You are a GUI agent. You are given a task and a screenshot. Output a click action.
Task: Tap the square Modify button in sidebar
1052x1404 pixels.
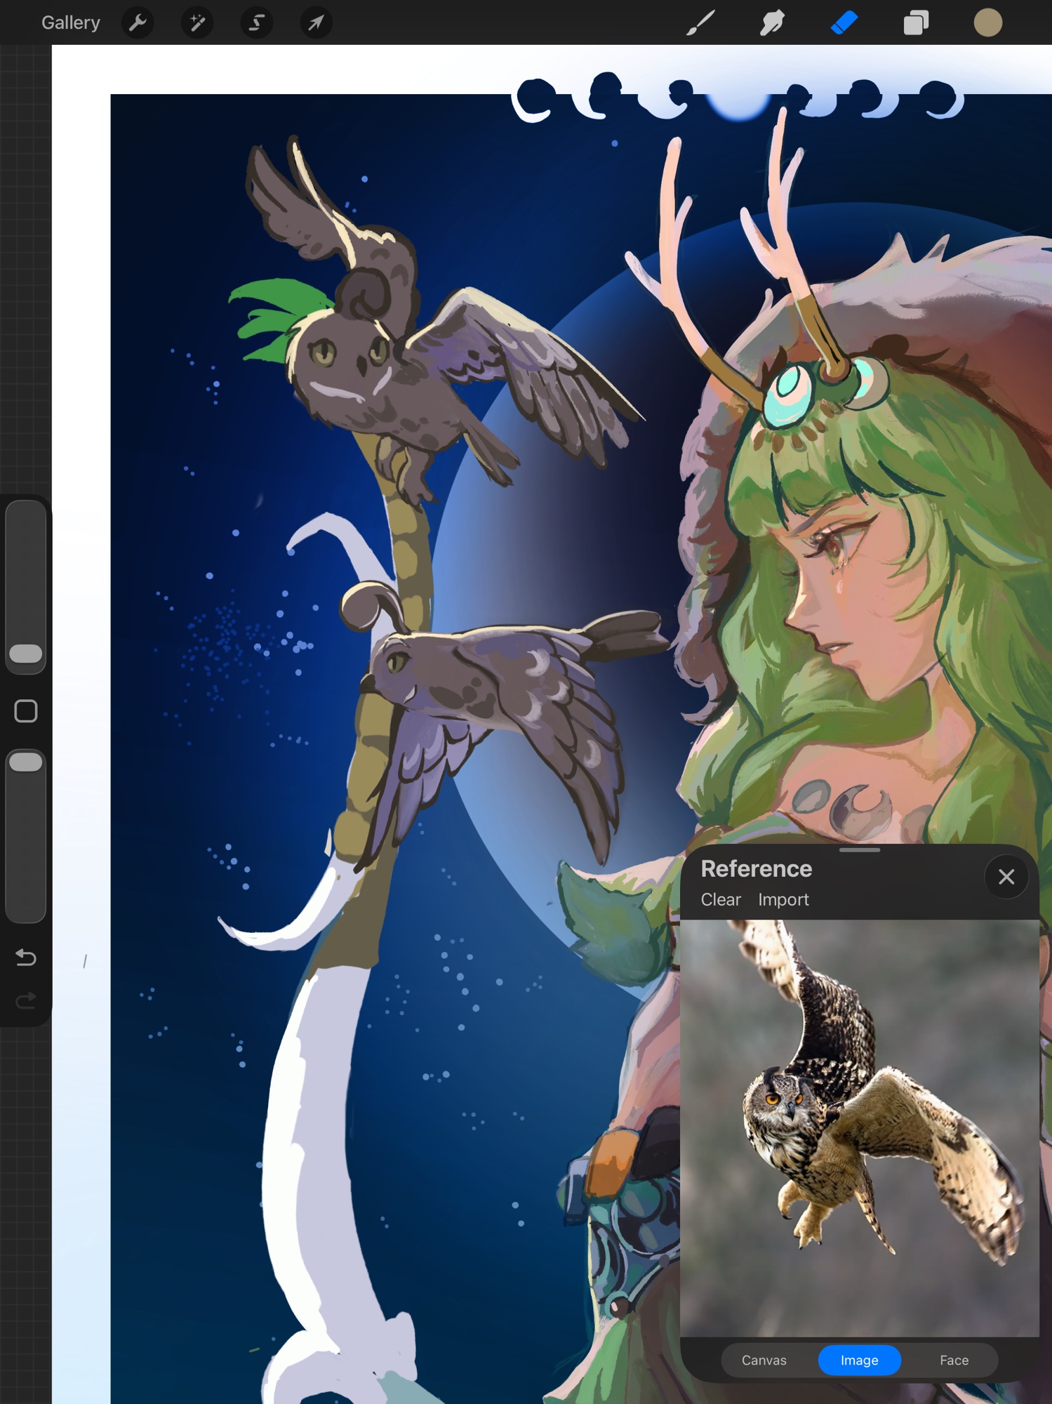pos(26,711)
